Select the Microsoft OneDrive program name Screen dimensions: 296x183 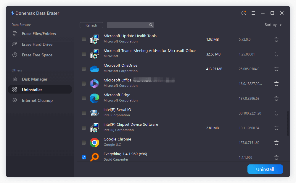pos(120,65)
